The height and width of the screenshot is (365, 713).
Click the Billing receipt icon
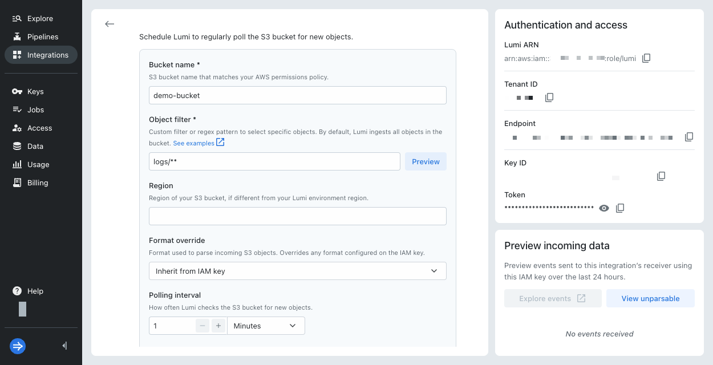(17, 182)
